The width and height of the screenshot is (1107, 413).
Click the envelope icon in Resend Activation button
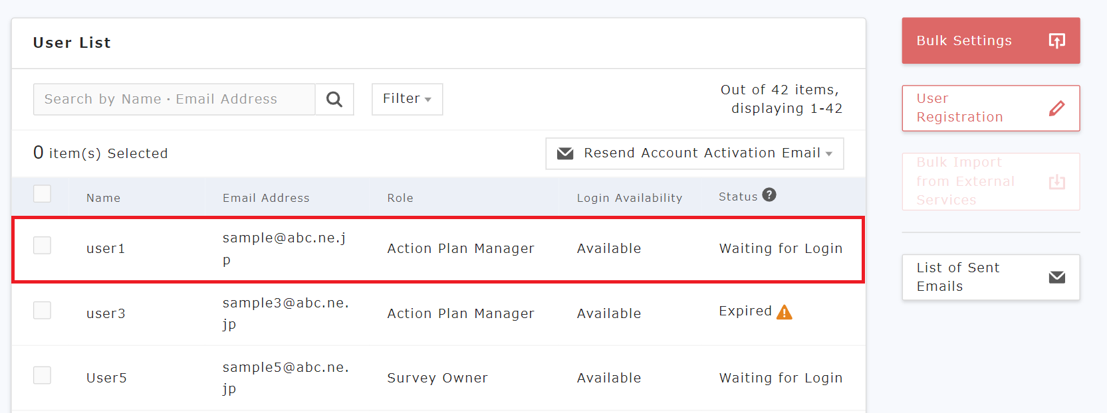pos(565,153)
